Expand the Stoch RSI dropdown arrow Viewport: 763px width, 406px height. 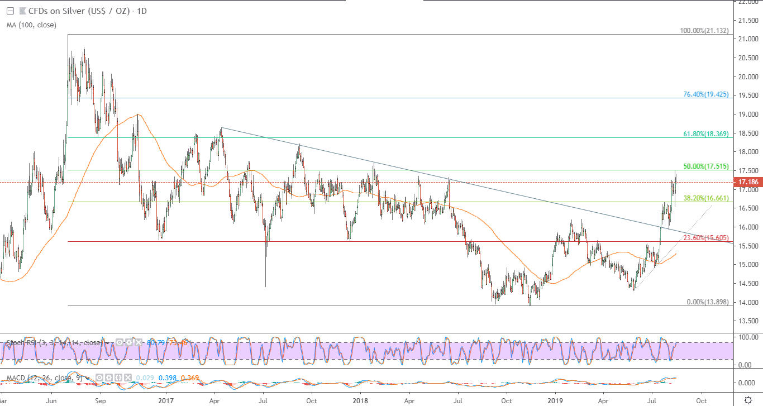tap(108, 342)
